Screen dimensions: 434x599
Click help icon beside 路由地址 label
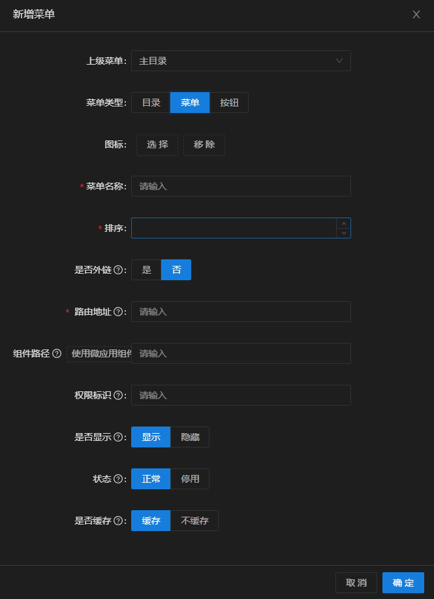pyautogui.click(x=118, y=312)
